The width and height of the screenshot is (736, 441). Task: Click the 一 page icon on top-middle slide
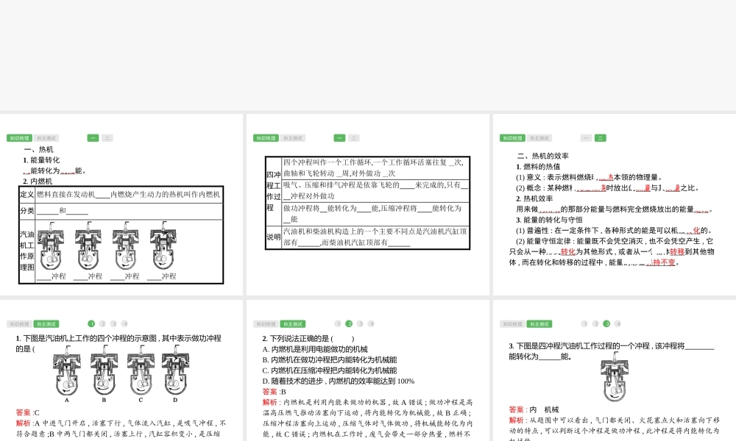[x=339, y=137]
